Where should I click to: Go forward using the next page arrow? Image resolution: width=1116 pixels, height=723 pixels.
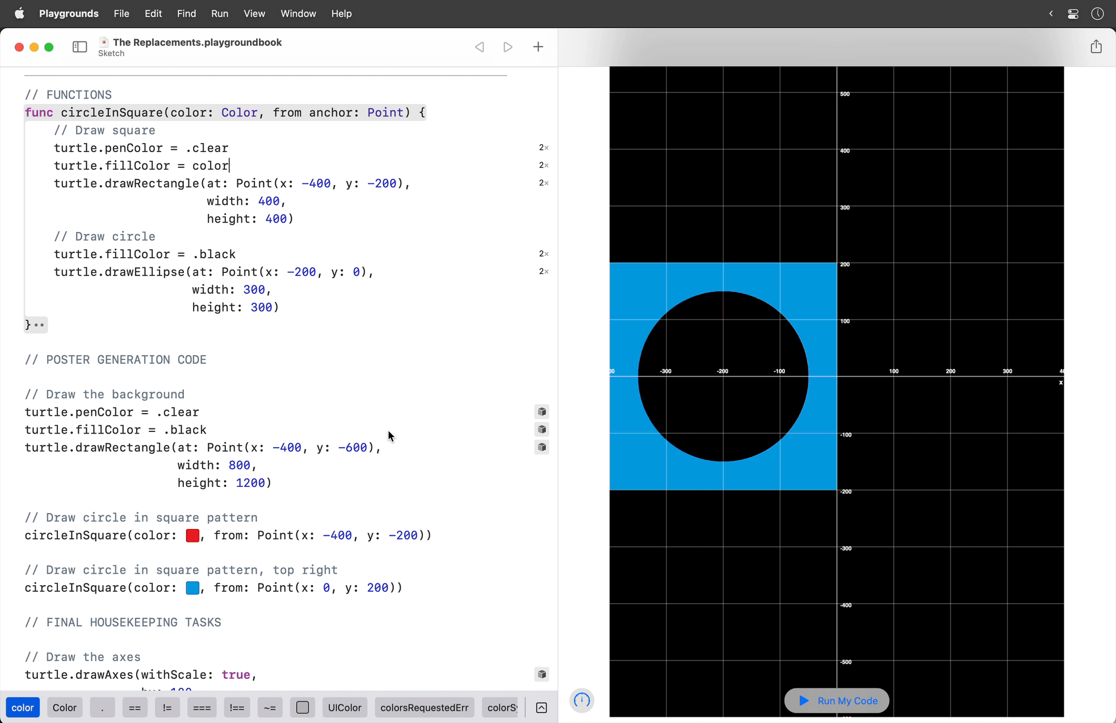pyautogui.click(x=507, y=47)
